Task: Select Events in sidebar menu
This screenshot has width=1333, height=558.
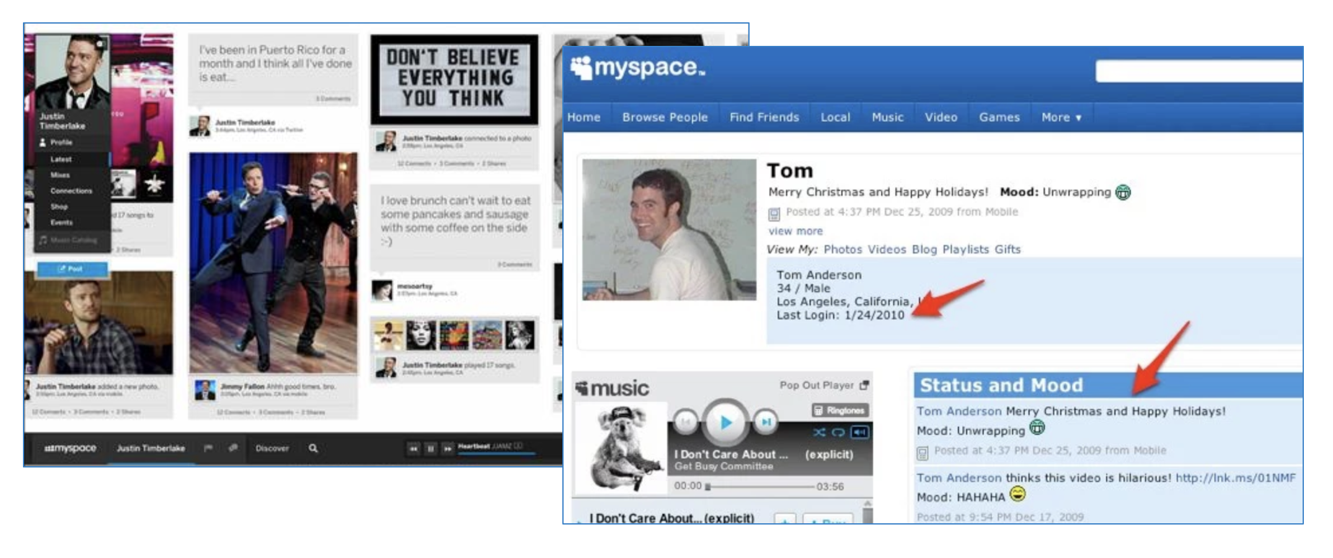Action: click(x=61, y=222)
